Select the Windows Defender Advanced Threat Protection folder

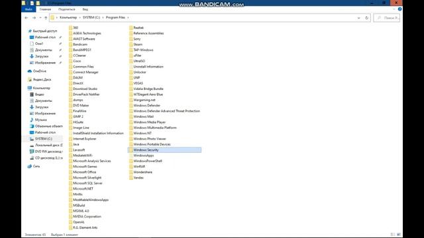point(166,111)
